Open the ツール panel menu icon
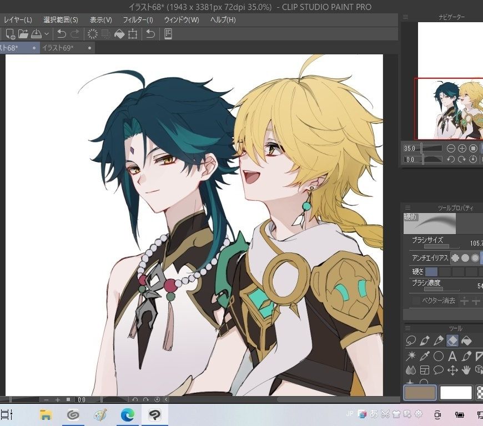 pos(407,328)
